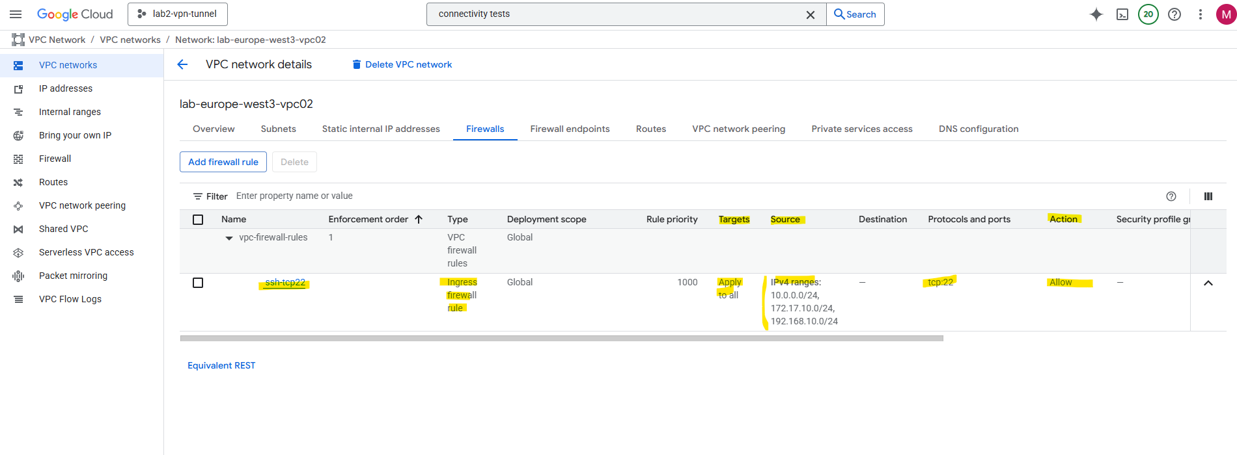
Task: Go back using the left arrow
Action: (182, 64)
